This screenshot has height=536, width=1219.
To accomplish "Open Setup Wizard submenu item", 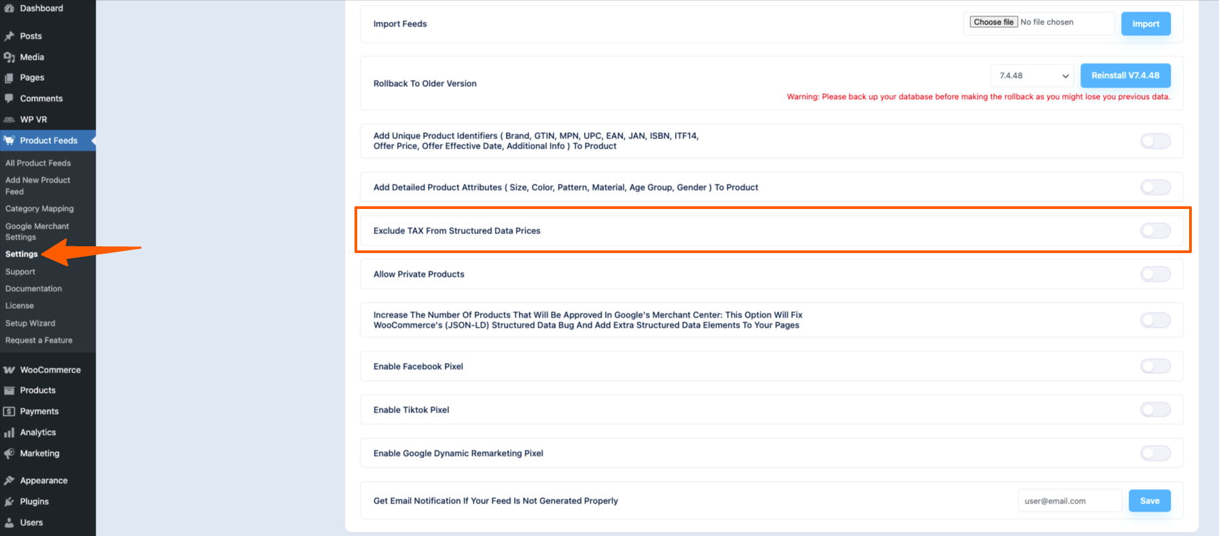I will click(x=31, y=323).
